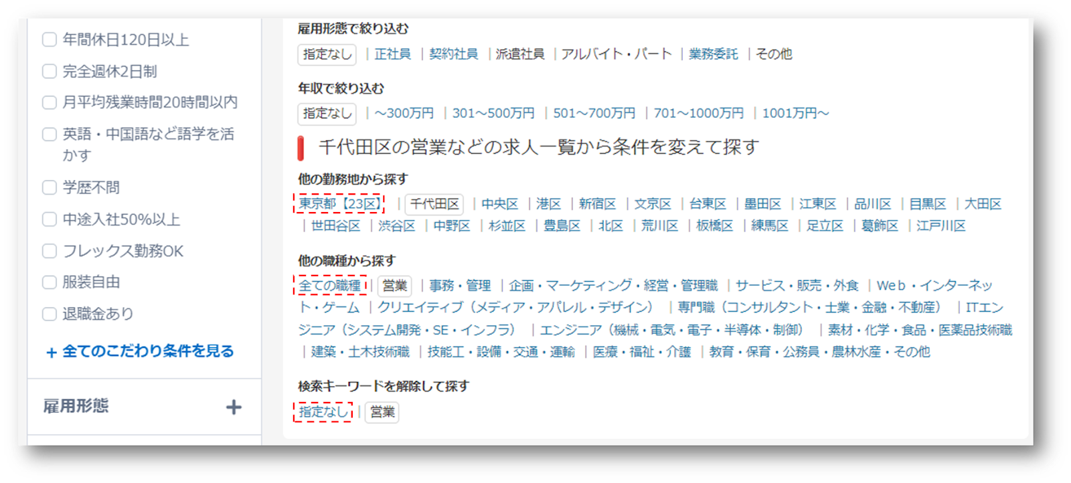The width and height of the screenshot is (1071, 483).
Task: Browse 建築・土木技術職 jobs
Action: [x=360, y=352]
